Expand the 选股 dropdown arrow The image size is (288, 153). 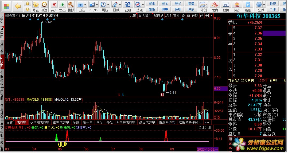[x=143, y=5]
